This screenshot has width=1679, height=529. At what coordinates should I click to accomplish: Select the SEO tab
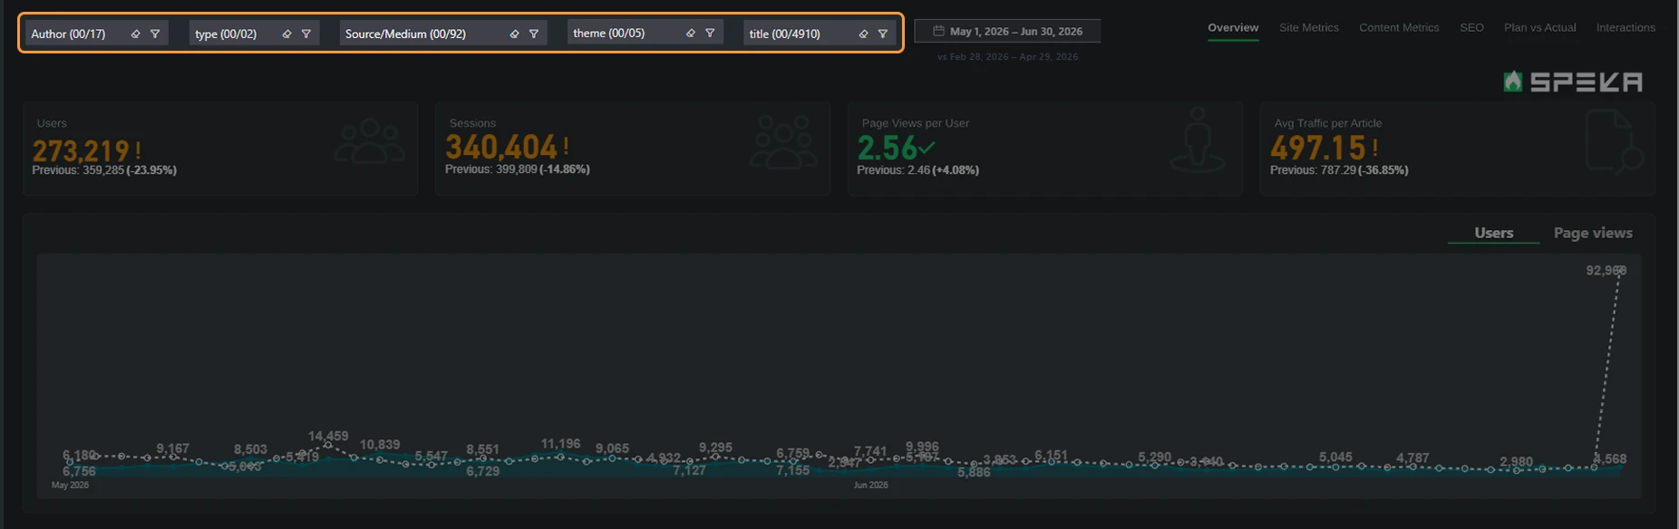[1471, 28]
